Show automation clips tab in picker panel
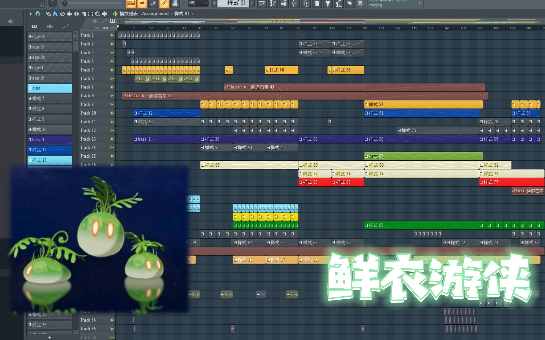The image size is (545, 340). pos(66,26)
